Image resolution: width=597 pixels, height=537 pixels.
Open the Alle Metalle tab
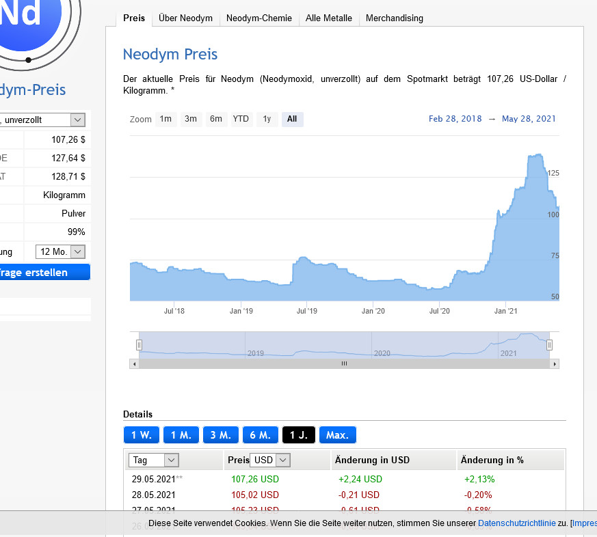328,18
